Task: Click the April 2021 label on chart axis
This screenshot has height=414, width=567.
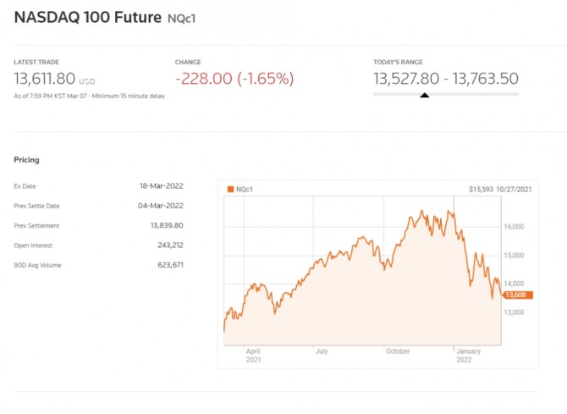Action: (x=253, y=354)
